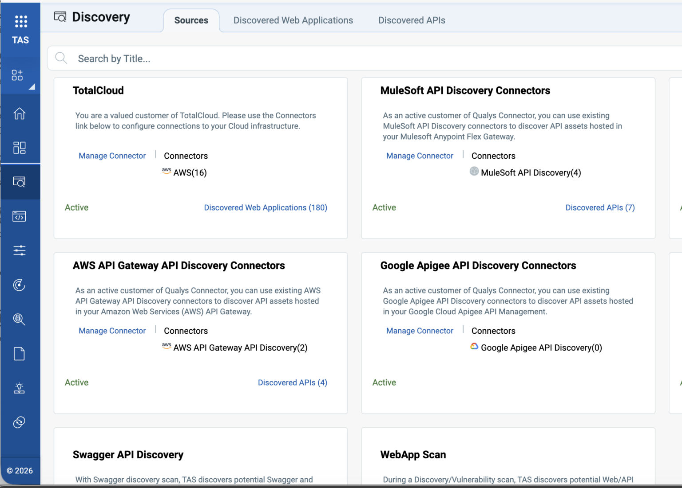The width and height of the screenshot is (682, 488).
Task: Click the radar scan icon in sidebar
Action: (x=20, y=285)
